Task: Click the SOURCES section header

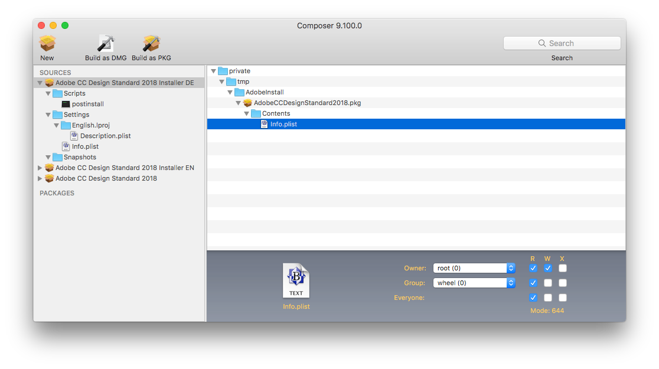Action: (55, 73)
